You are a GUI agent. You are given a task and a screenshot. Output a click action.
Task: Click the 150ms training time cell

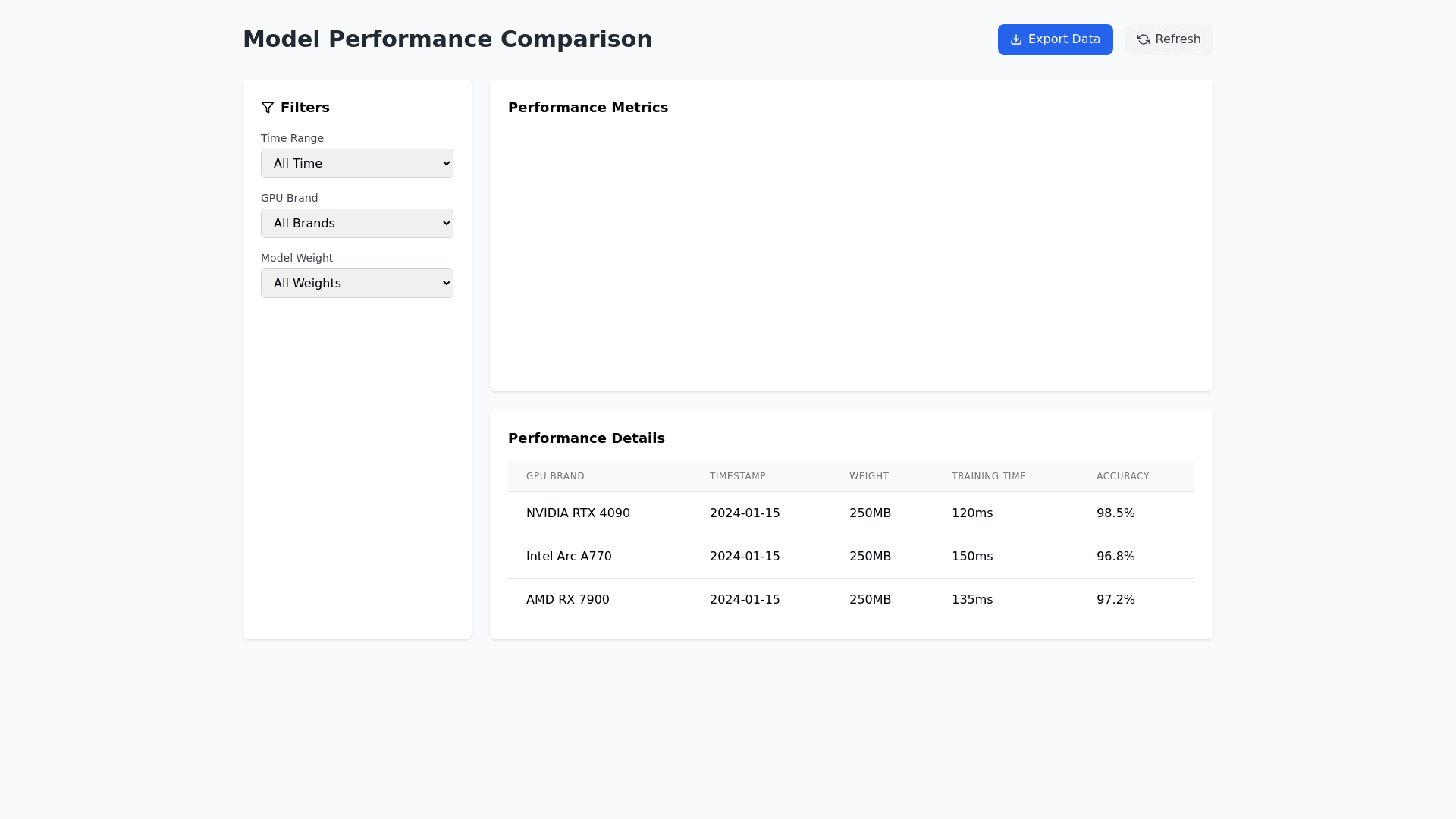(972, 557)
